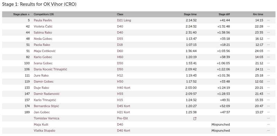
Task: Open the more options ellipsis for Paula Pavlin
Action: coord(268,20)
